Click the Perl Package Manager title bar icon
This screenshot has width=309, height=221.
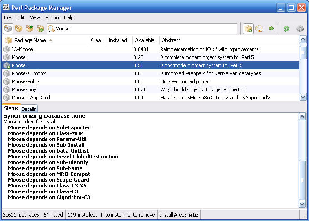click(6, 7)
